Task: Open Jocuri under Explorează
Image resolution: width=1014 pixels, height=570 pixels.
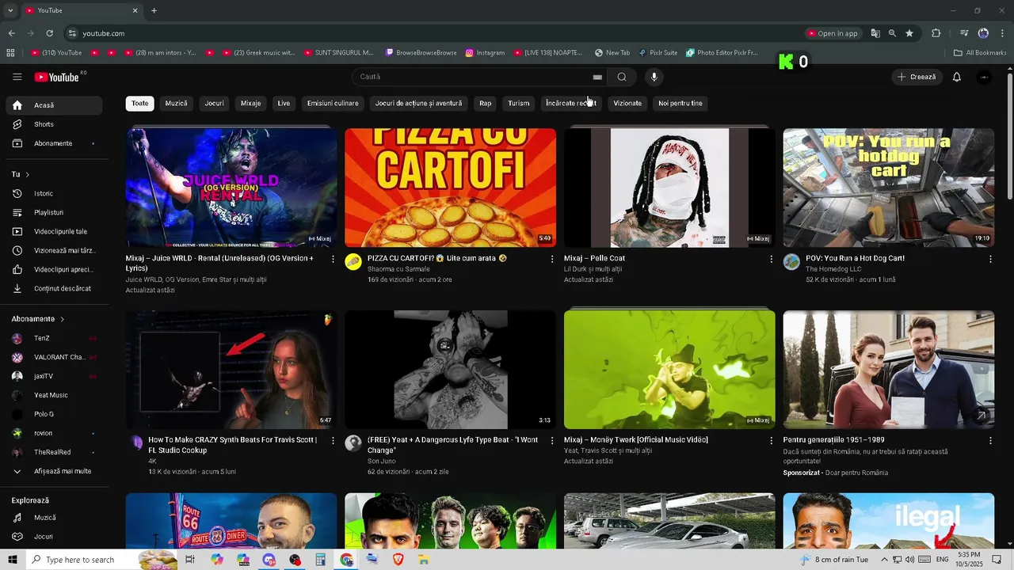Action: pos(54,537)
